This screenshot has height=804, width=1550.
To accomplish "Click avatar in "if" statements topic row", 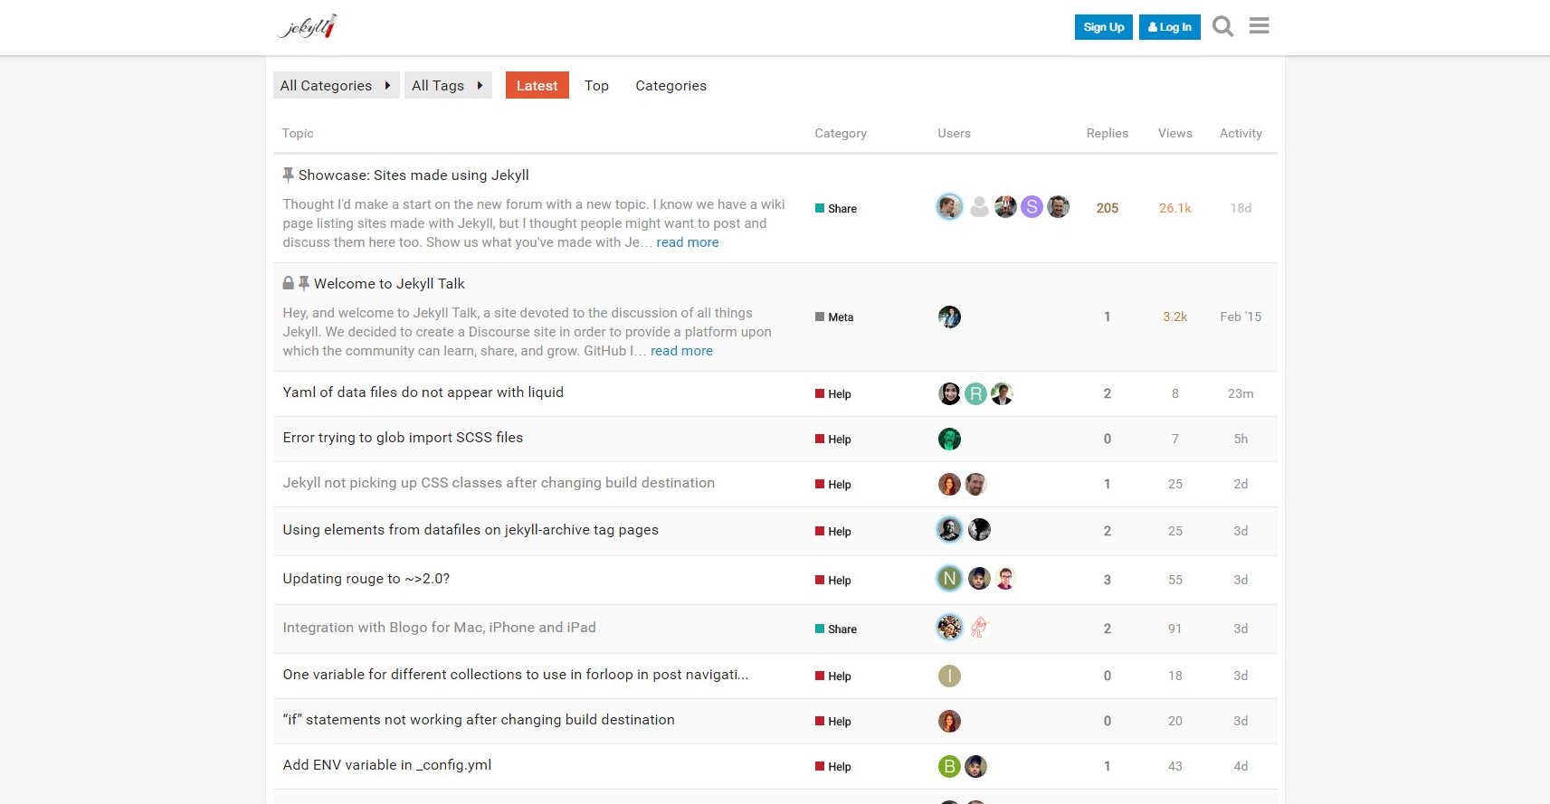I will (x=949, y=721).
